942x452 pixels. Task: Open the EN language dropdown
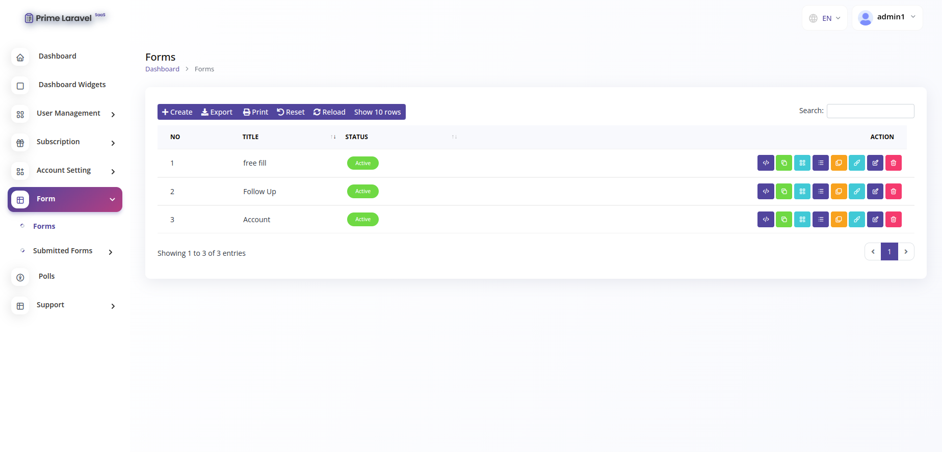click(824, 18)
